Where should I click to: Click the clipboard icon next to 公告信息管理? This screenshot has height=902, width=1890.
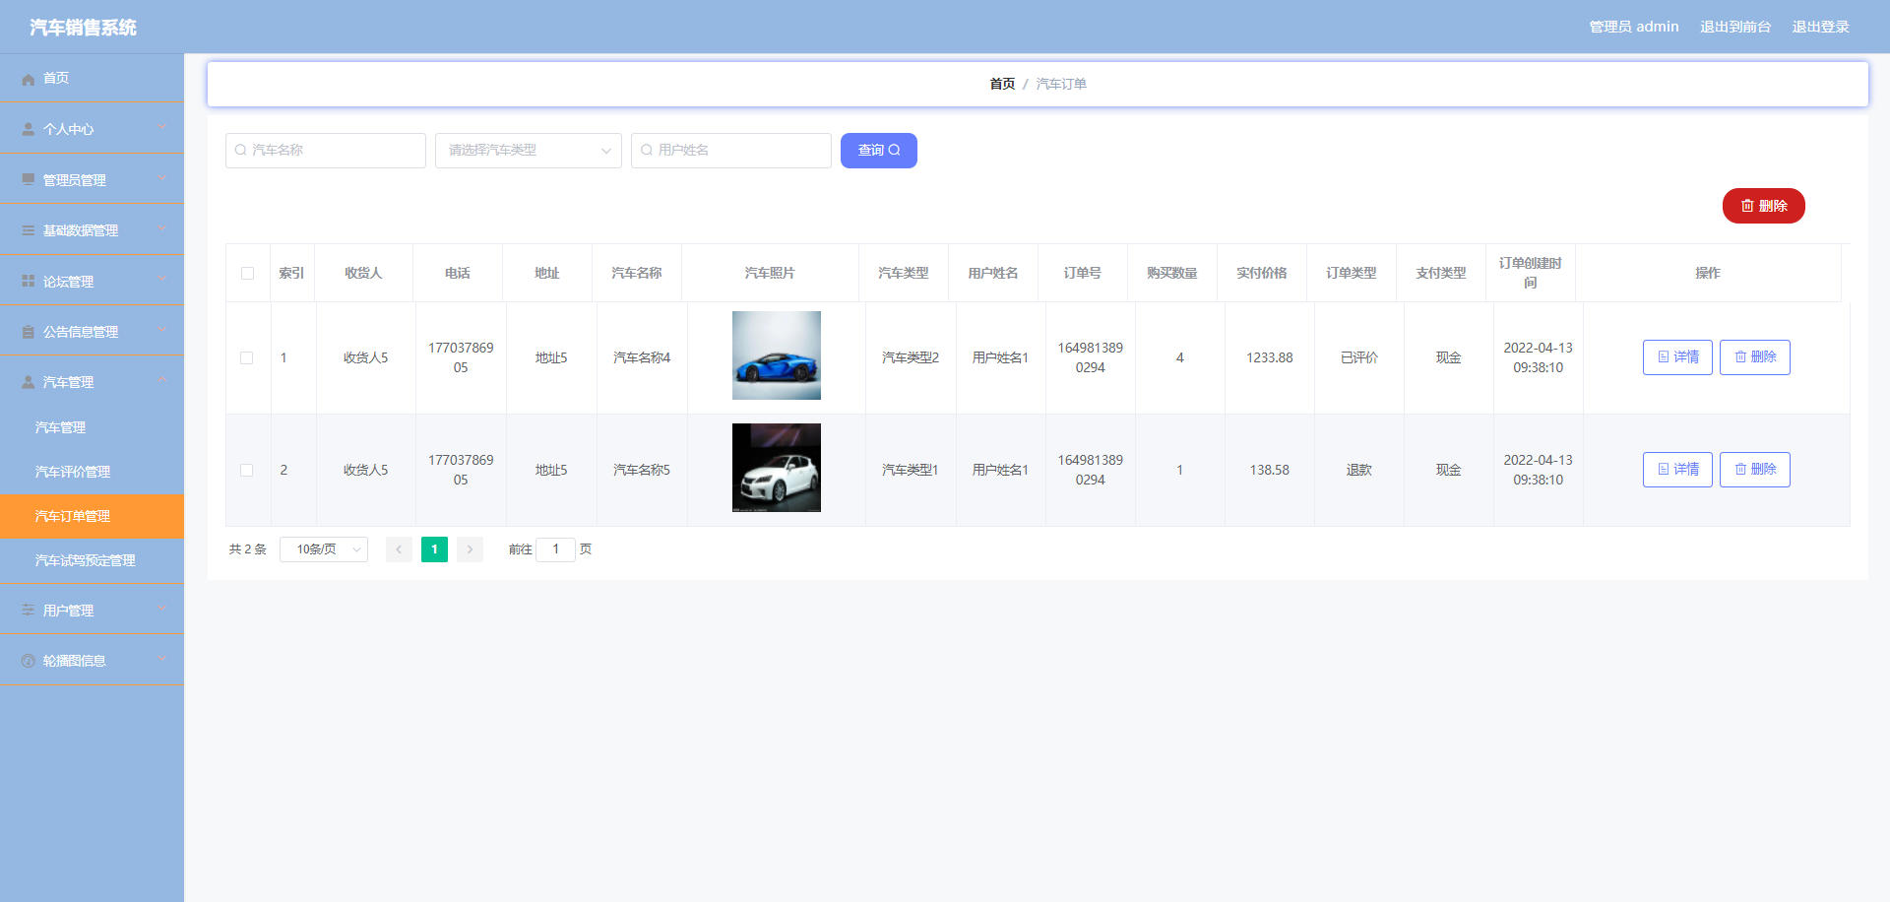pos(29,332)
